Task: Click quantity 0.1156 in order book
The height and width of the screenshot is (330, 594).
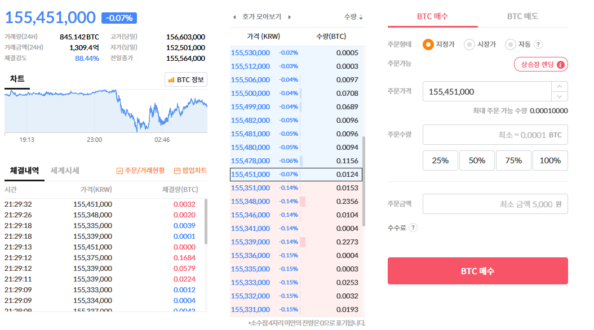Action: point(347,161)
